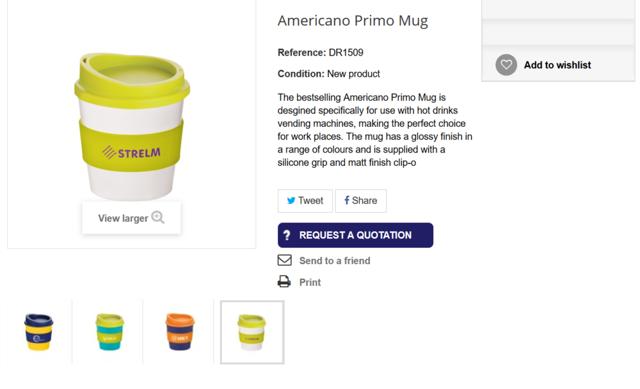The width and height of the screenshot is (640, 389).
Task: Click the Share button
Action: pos(360,201)
